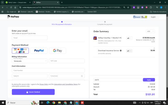Click the money back guarantee badge
The height and width of the screenshot is (105, 168).
click(x=137, y=17)
